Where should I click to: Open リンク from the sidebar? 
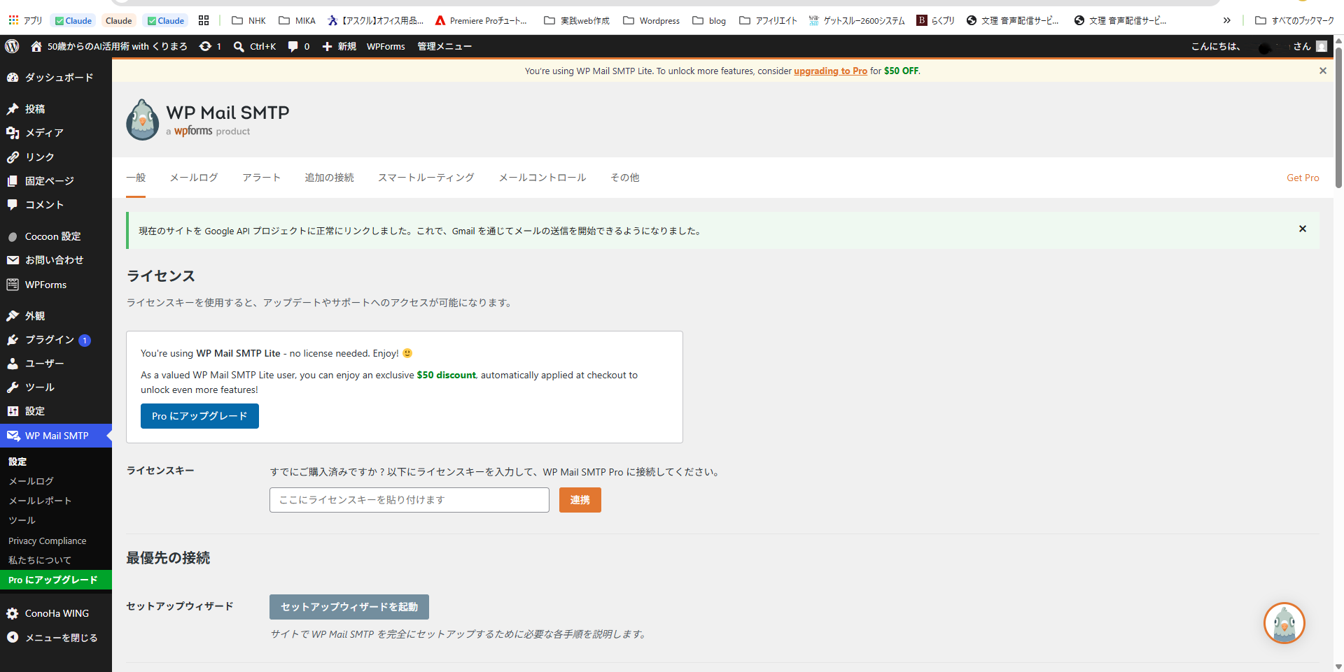pos(56,157)
